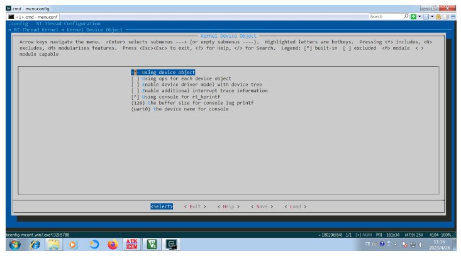Click the 180206[64] version in status bar

[331, 235]
